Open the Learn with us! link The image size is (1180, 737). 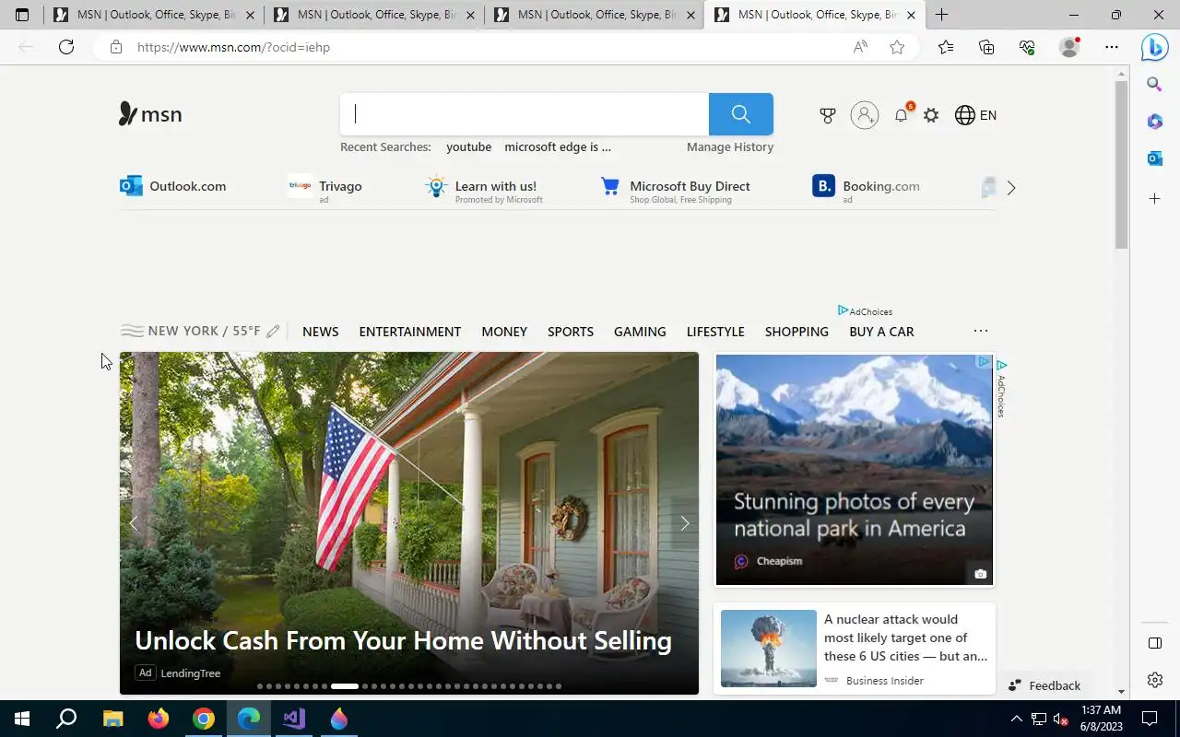(484, 188)
